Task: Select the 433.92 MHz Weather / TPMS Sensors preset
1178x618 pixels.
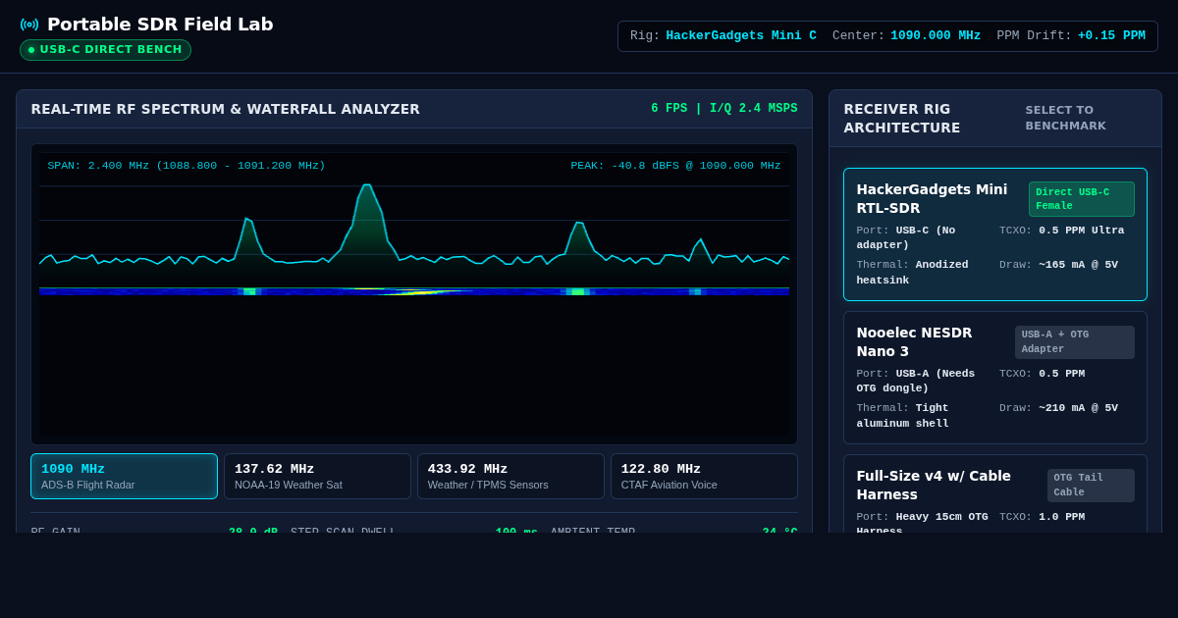Action: 510,476
